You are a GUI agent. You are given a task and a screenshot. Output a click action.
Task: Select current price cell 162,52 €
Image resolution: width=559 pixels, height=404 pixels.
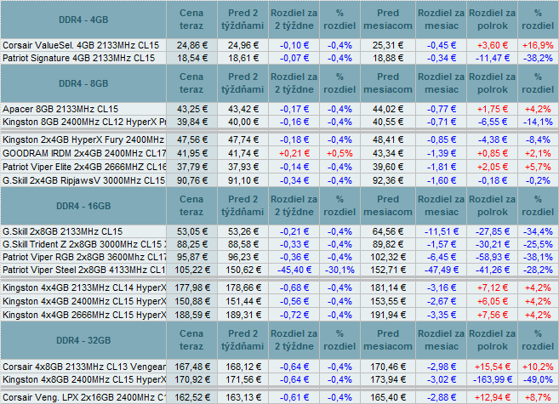pos(191,397)
